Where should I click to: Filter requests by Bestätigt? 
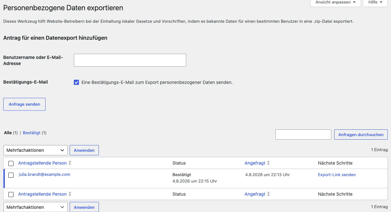(31, 133)
